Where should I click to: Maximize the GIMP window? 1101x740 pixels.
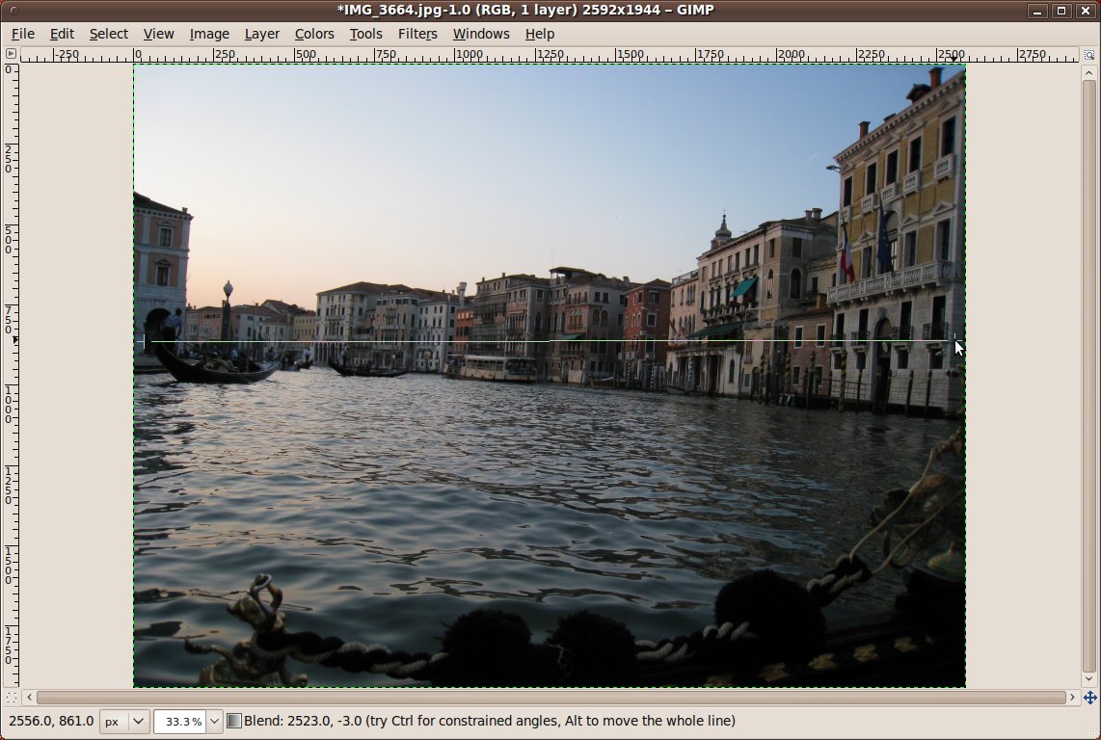click(1061, 11)
